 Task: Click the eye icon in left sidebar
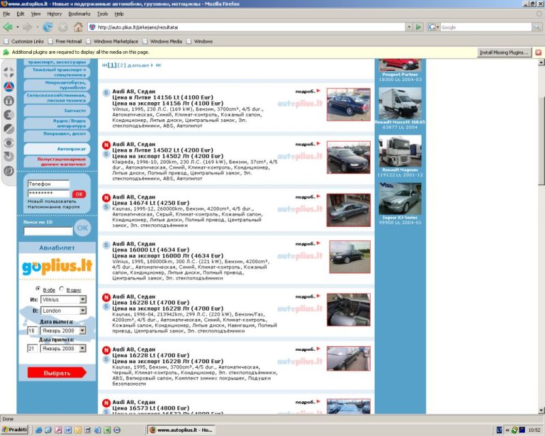point(9,142)
